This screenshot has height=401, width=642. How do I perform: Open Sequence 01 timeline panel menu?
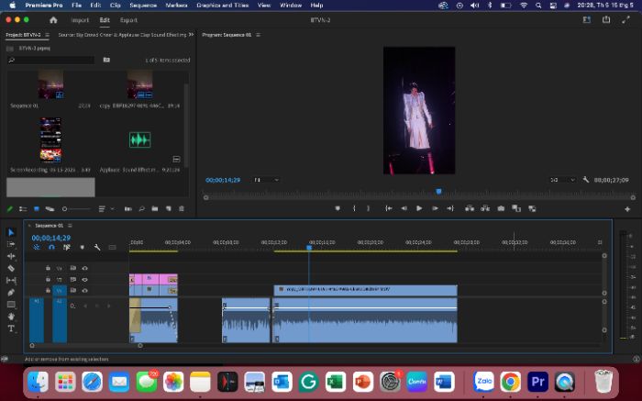tap(70, 226)
